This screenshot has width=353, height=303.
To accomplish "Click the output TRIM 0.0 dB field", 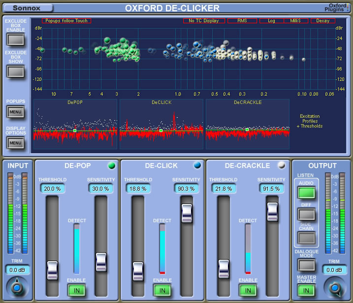I will [x=334, y=270].
